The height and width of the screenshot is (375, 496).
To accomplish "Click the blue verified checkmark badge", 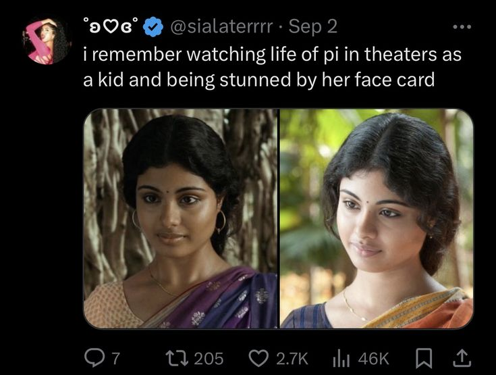I will [153, 27].
